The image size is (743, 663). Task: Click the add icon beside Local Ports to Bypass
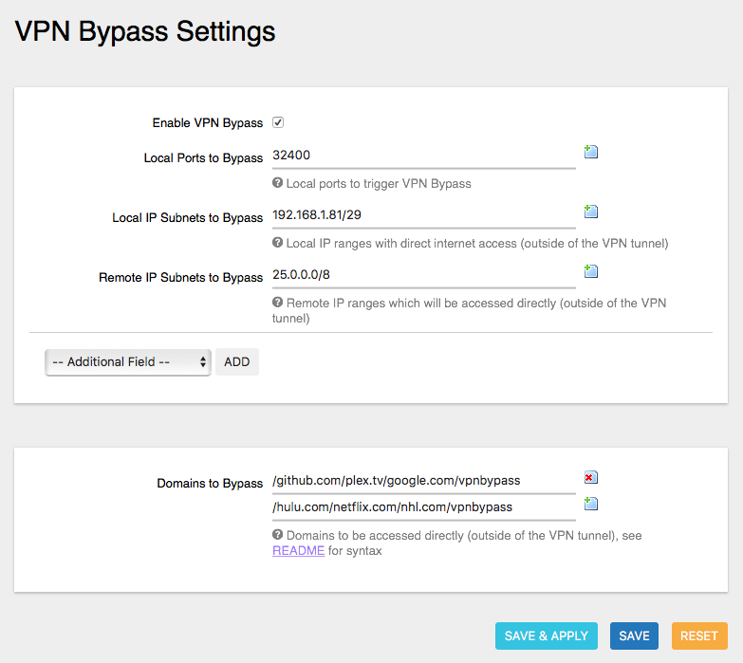tap(591, 152)
